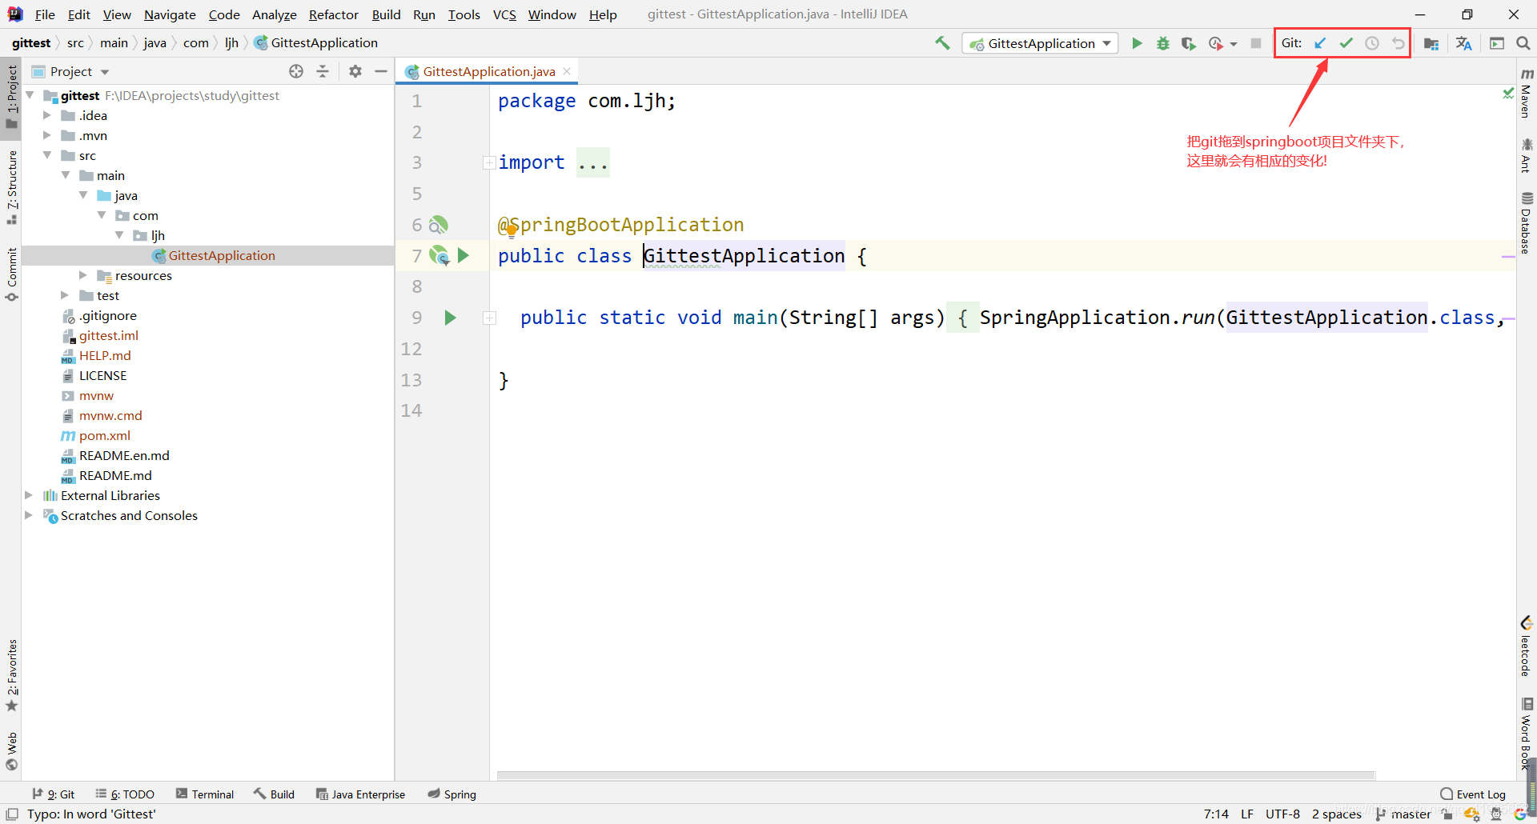Screen dimensions: 1537x824
Task: Click Git Commit green checkmark
Action: pyautogui.click(x=1346, y=43)
